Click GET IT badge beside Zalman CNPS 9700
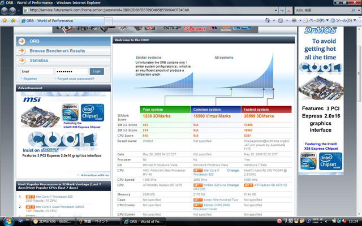The image size is (362, 226). [198, 205]
